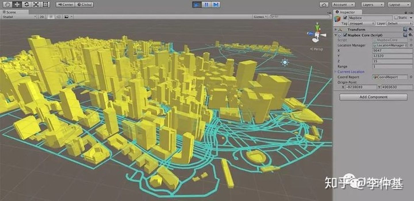Click the Play button
Viewport: 414px width, 201px height.
pos(197,5)
